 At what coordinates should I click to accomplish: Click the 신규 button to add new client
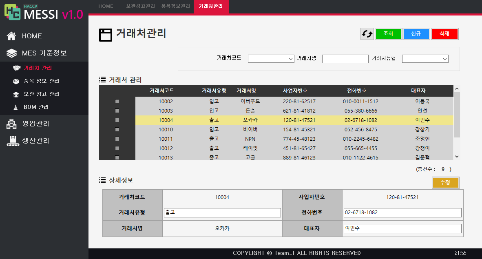click(416, 34)
